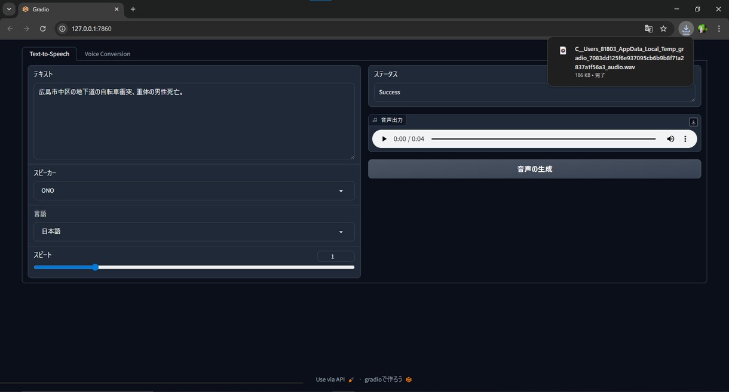Download audio via the 音声出力 download icon
This screenshot has width=729, height=392.
pyautogui.click(x=693, y=122)
